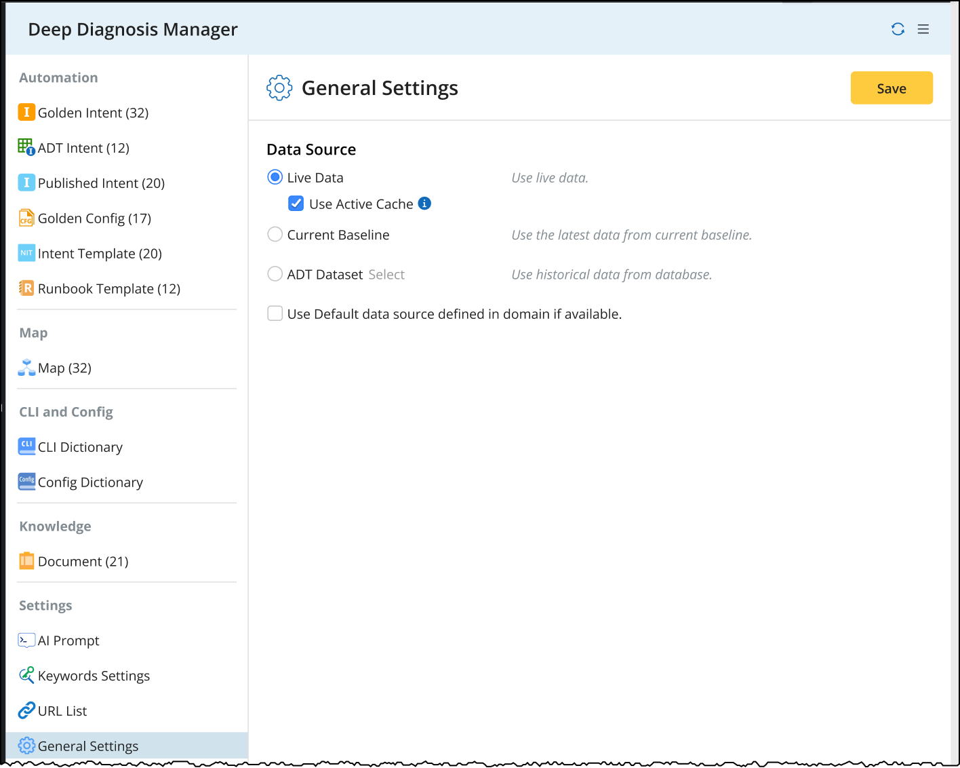960x768 pixels.
Task: Open Document (21) under Knowledge
Action: coord(83,561)
